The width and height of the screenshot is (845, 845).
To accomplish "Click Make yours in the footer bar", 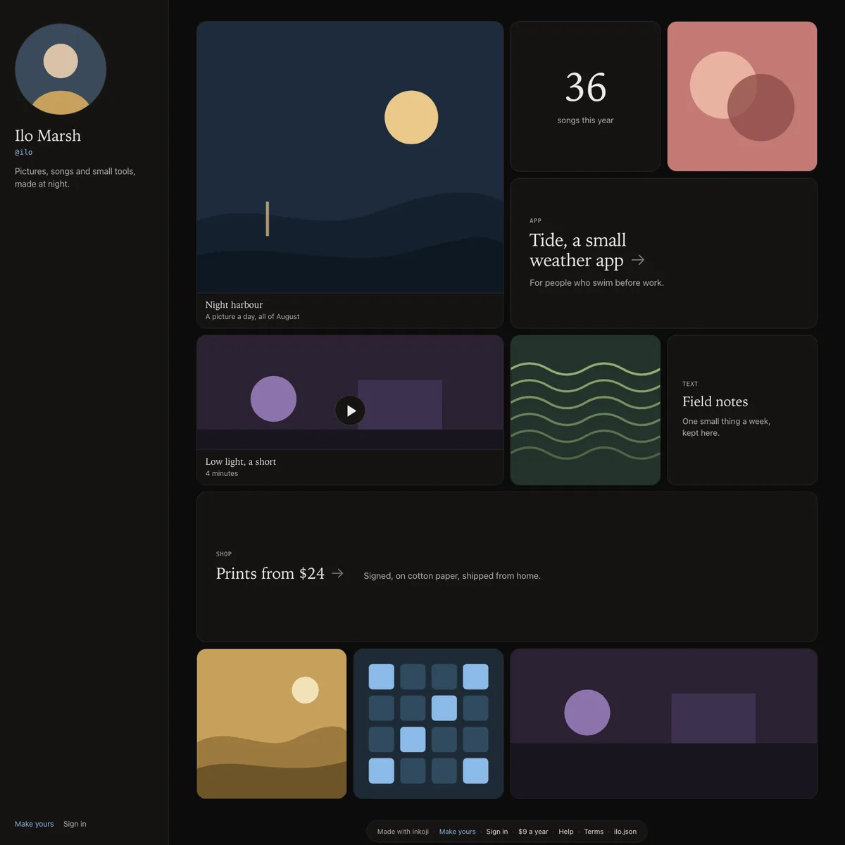I will (x=458, y=832).
